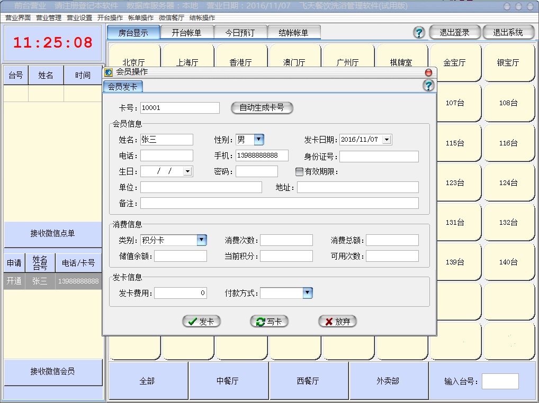The height and width of the screenshot is (403, 539).
Task: Click the help icon in member dialog
Action: (428, 86)
